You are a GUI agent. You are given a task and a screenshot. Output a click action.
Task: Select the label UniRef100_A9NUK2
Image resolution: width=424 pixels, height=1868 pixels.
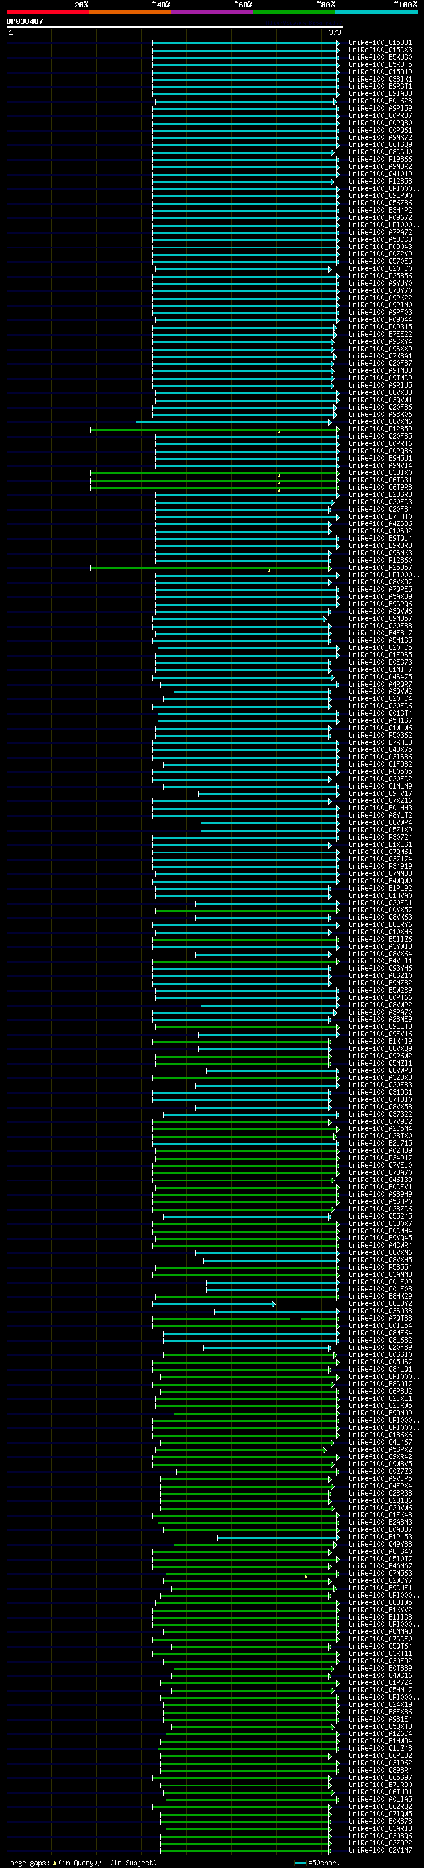[380, 166]
